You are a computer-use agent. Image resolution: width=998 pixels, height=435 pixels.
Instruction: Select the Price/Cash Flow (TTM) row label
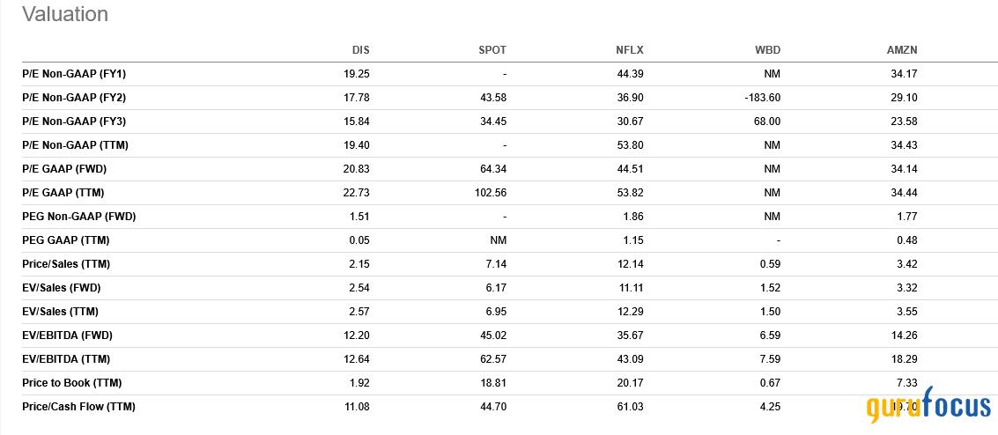[78, 407]
